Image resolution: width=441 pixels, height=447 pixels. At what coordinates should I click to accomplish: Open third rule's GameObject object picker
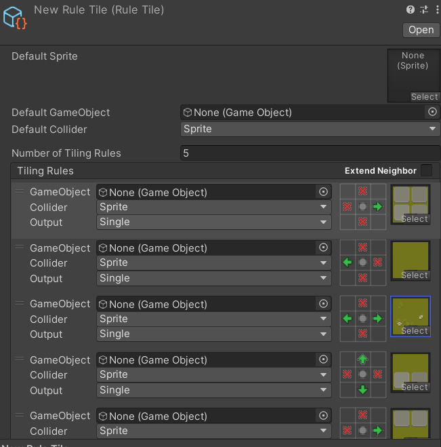pos(323,304)
